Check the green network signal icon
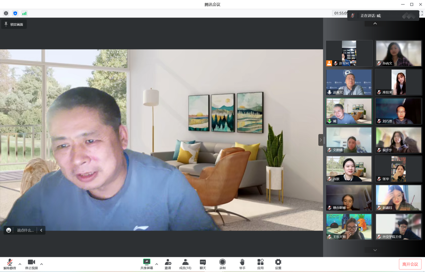The image size is (425, 272). click(24, 13)
